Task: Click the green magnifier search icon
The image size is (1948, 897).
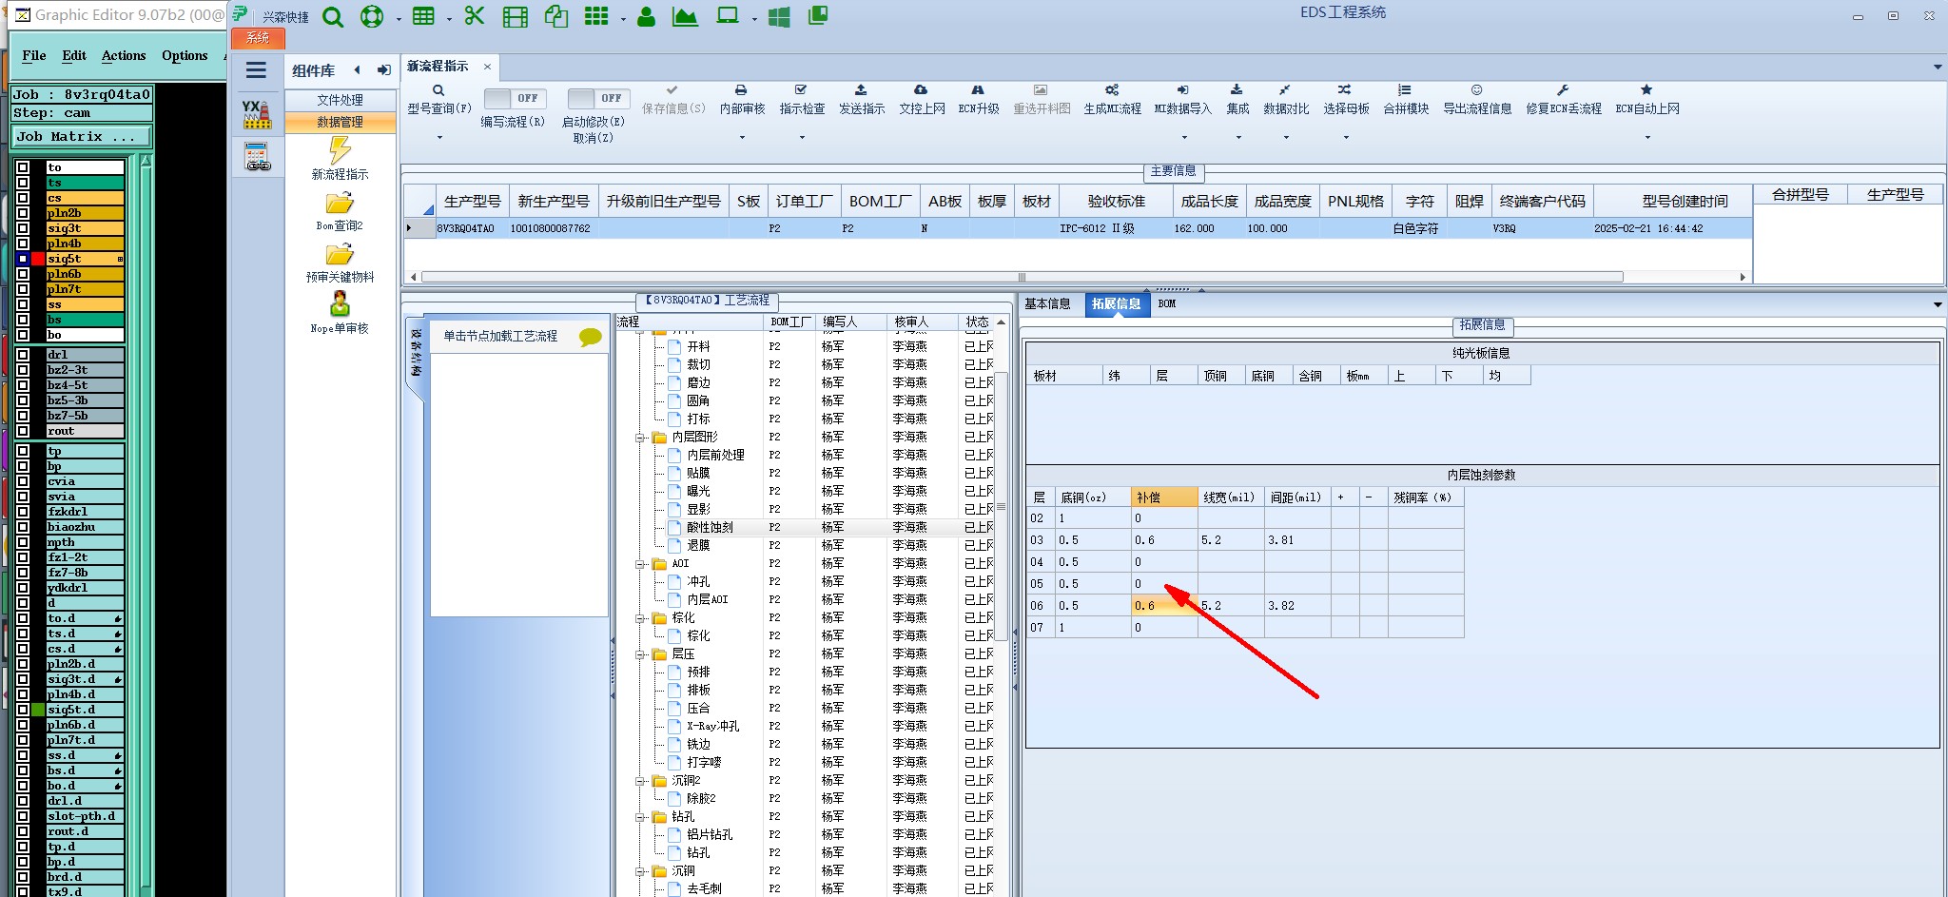Action: click(x=332, y=17)
